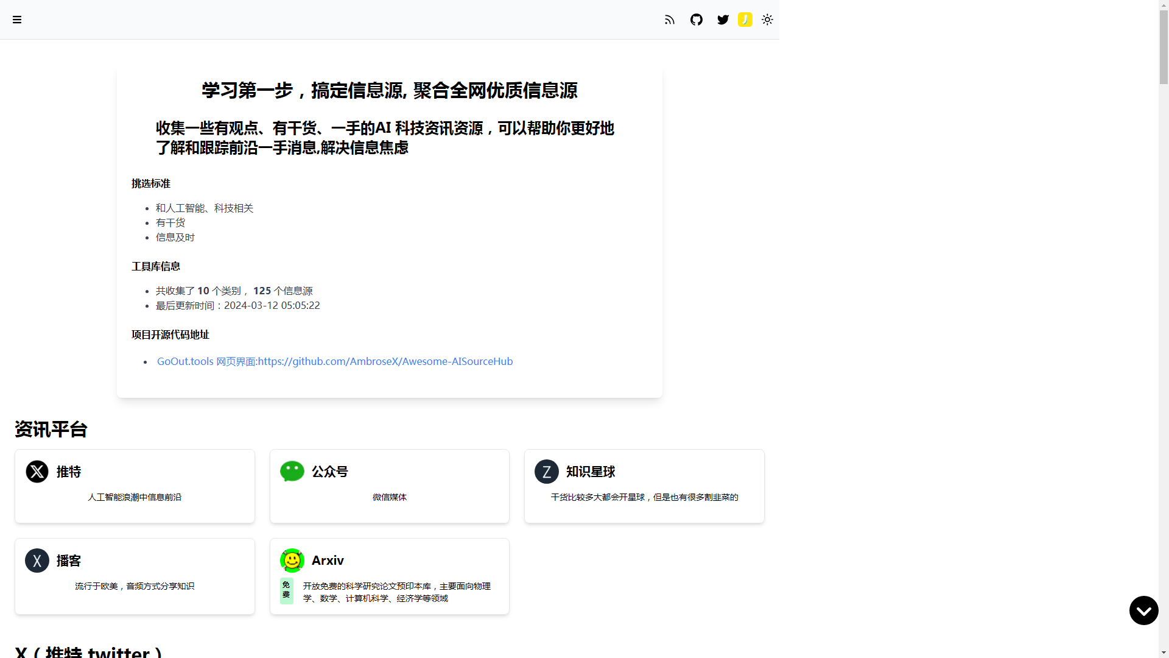Click the main title 学习第一步，搞定信息源
The width and height of the screenshot is (1169, 658).
tap(390, 90)
